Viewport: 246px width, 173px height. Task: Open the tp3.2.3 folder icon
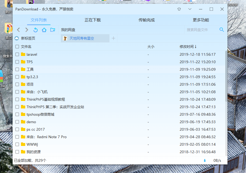[23, 77]
